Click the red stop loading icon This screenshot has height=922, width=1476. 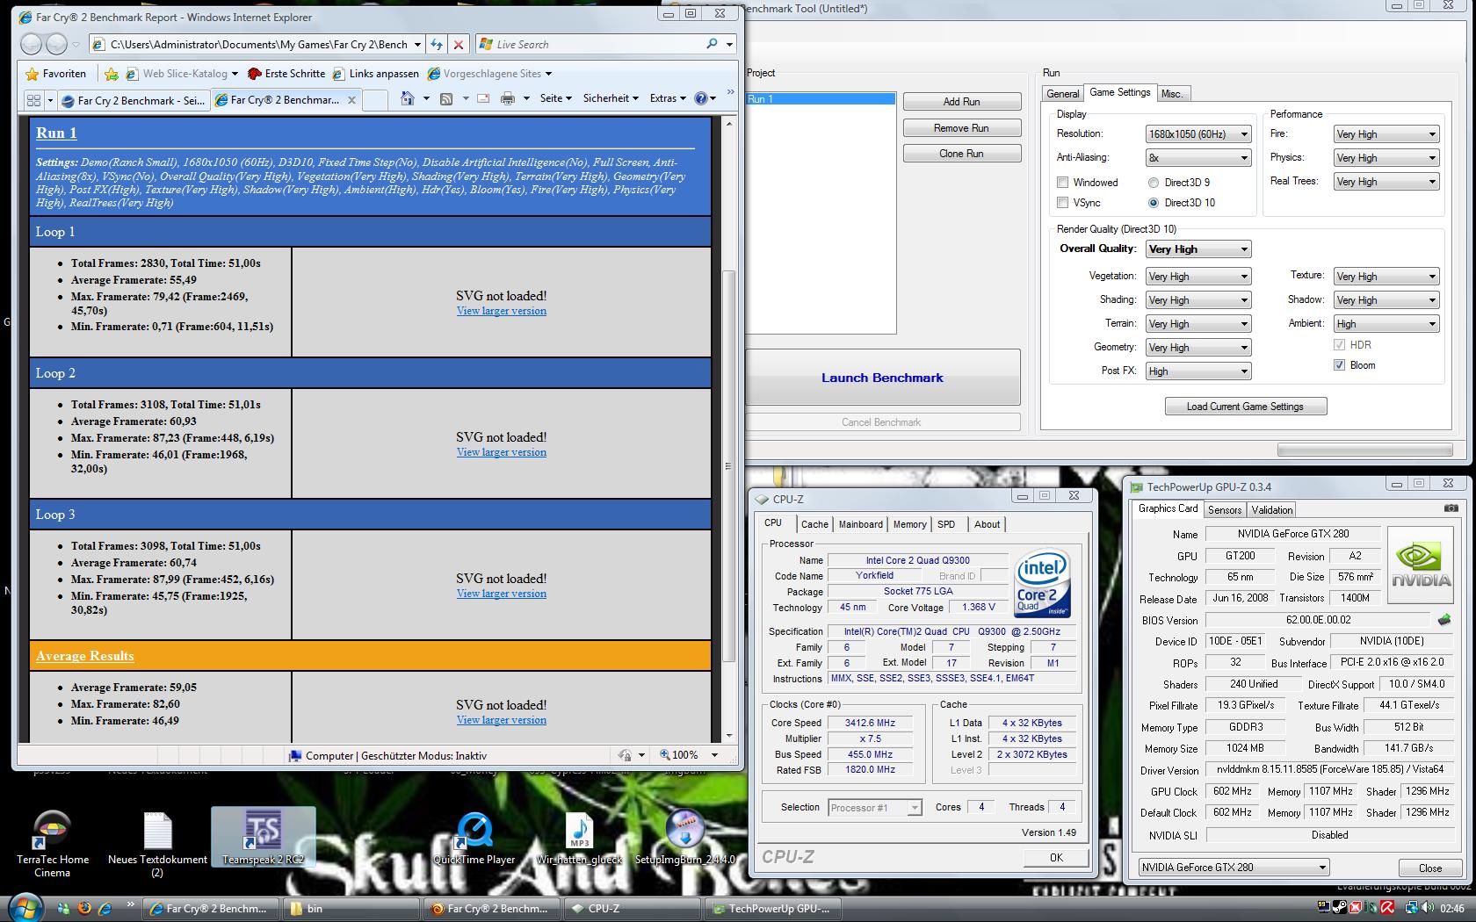point(458,44)
